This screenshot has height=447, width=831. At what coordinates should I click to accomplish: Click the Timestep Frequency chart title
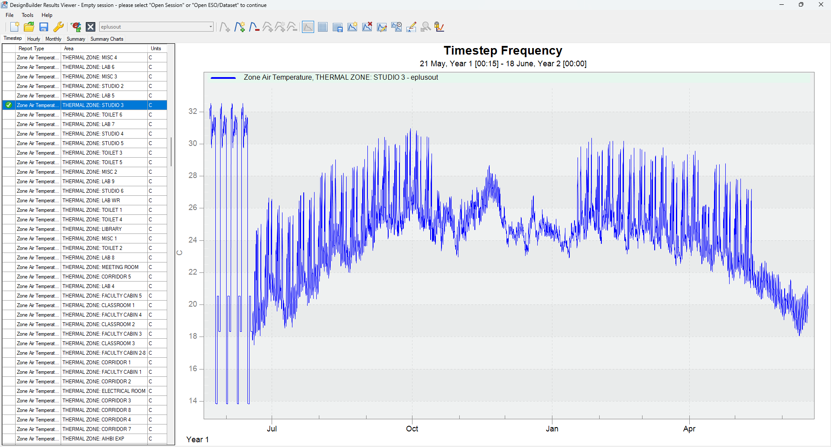click(x=503, y=51)
